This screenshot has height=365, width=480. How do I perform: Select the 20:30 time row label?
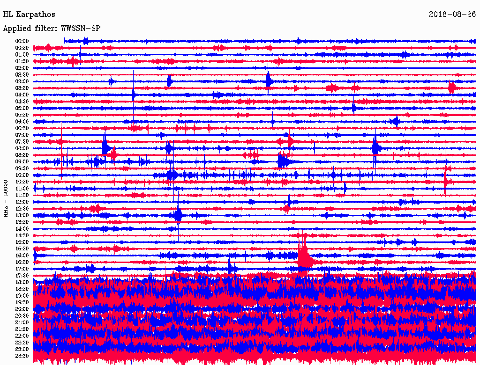click(22, 316)
